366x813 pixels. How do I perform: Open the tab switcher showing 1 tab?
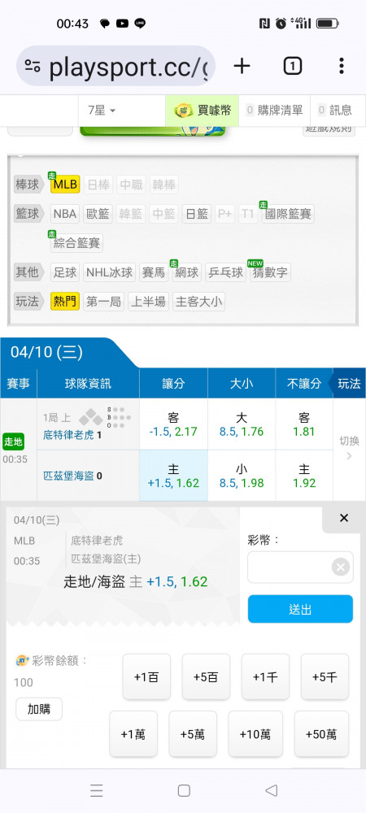292,66
